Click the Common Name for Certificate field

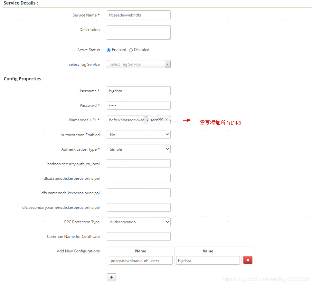pyautogui.click(x=138, y=236)
